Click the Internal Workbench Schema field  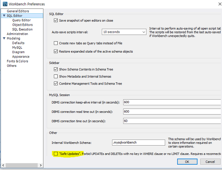[x=139, y=143]
